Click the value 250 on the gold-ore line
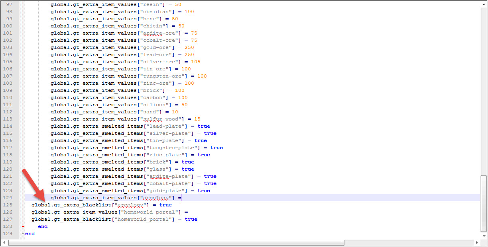The width and height of the screenshot is (488, 247). 189,47
